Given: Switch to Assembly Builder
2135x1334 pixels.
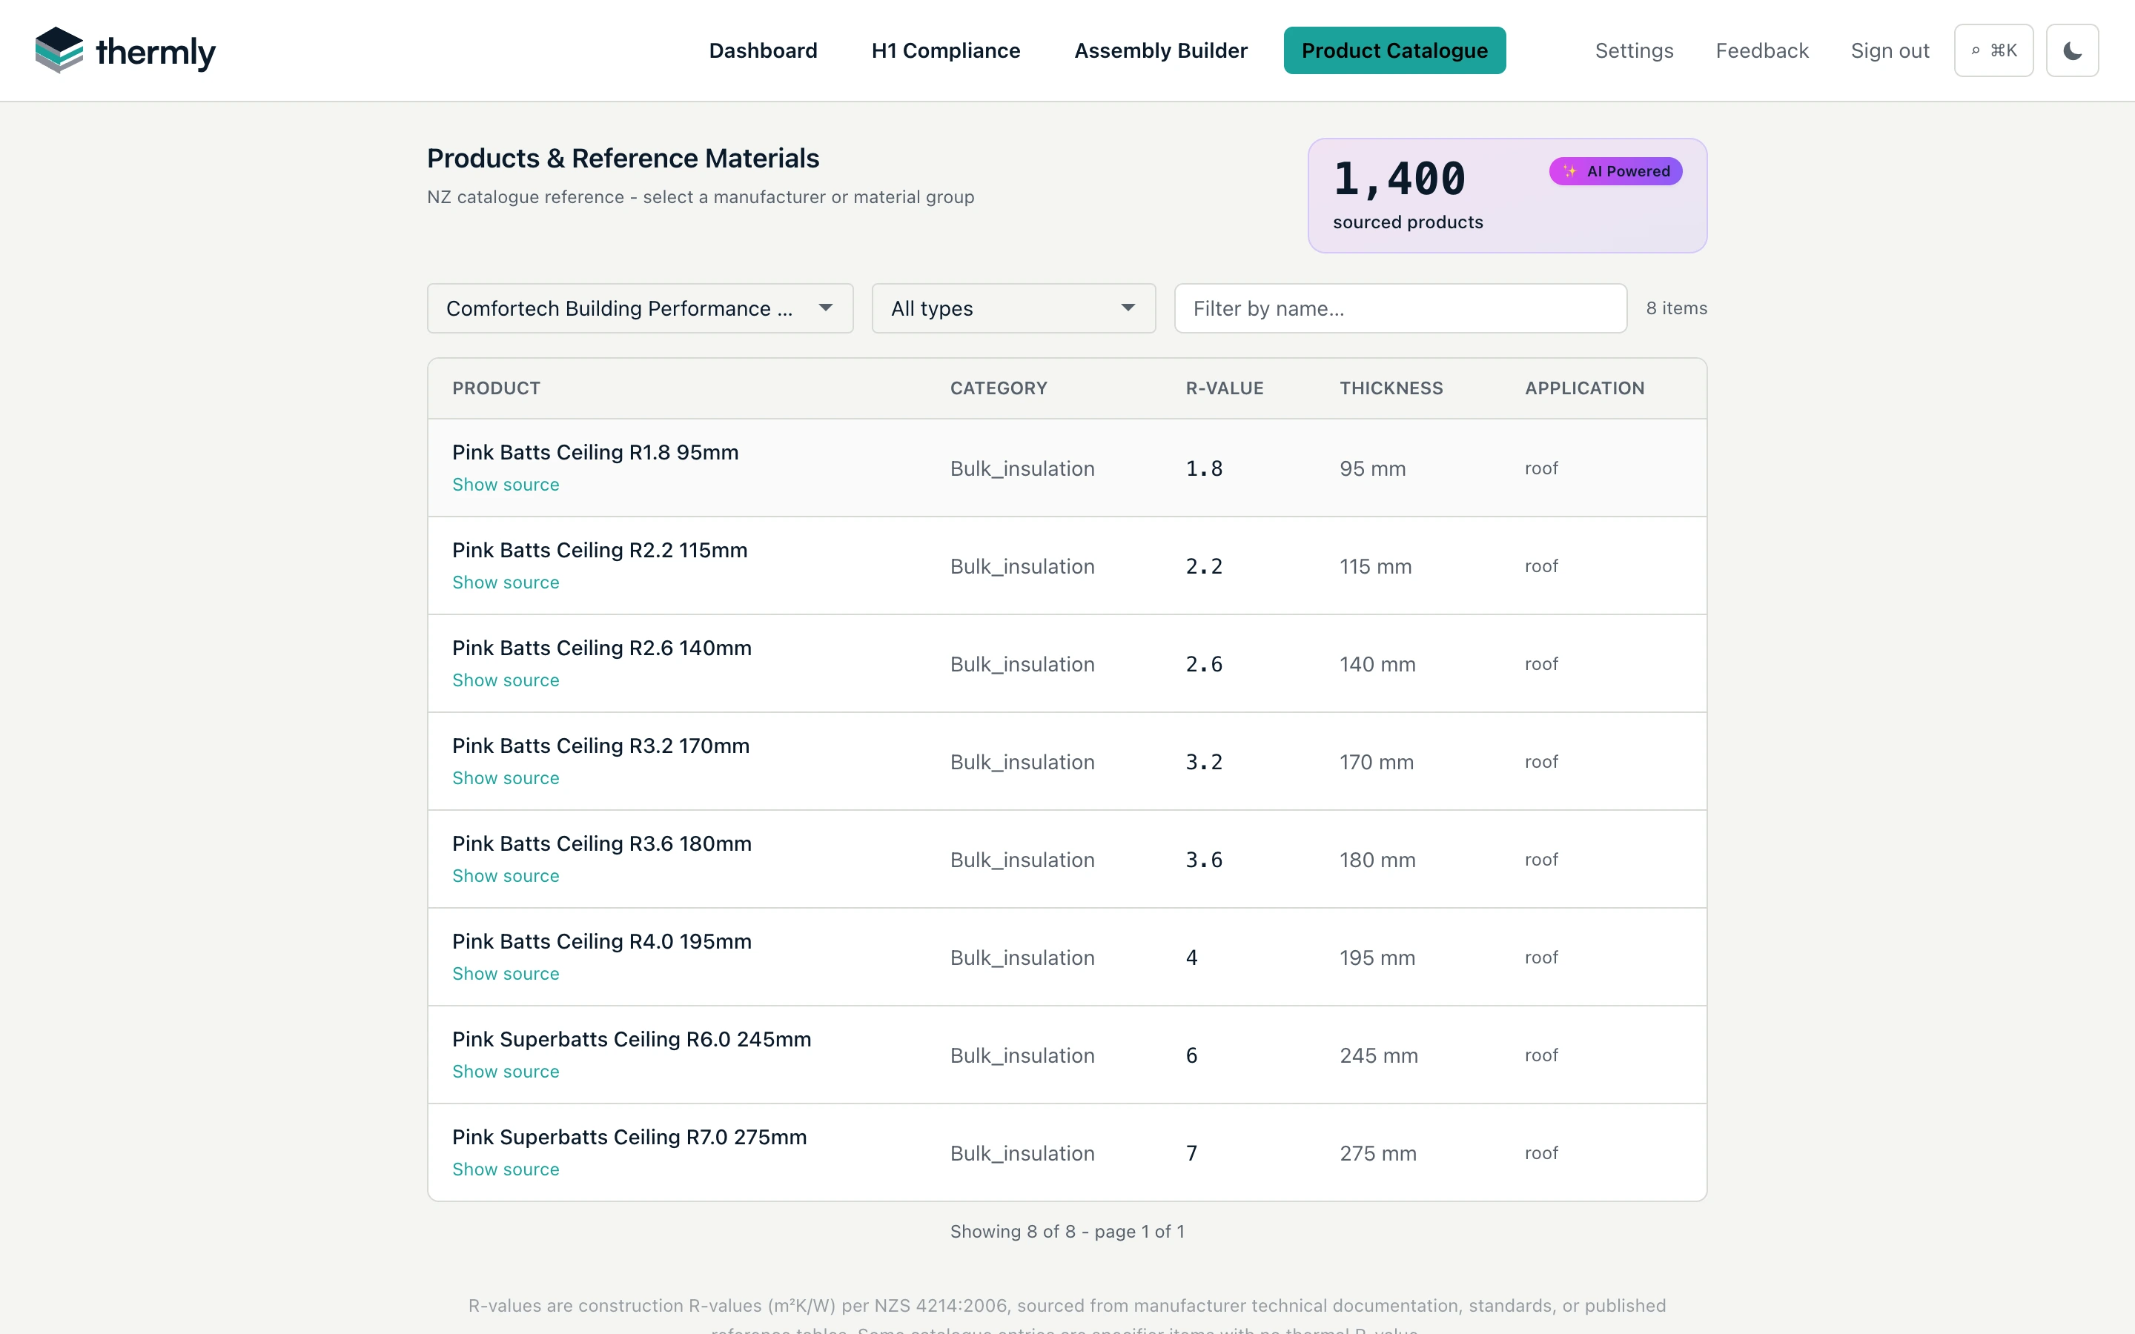Looking at the screenshot, I should [1160, 50].
